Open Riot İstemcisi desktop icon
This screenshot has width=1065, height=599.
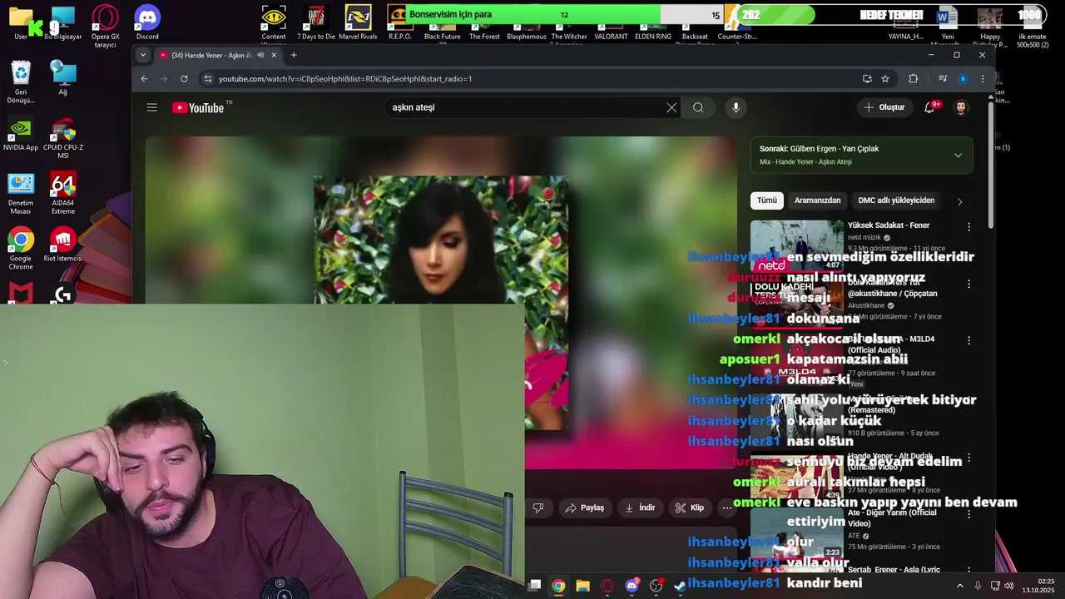63,245
